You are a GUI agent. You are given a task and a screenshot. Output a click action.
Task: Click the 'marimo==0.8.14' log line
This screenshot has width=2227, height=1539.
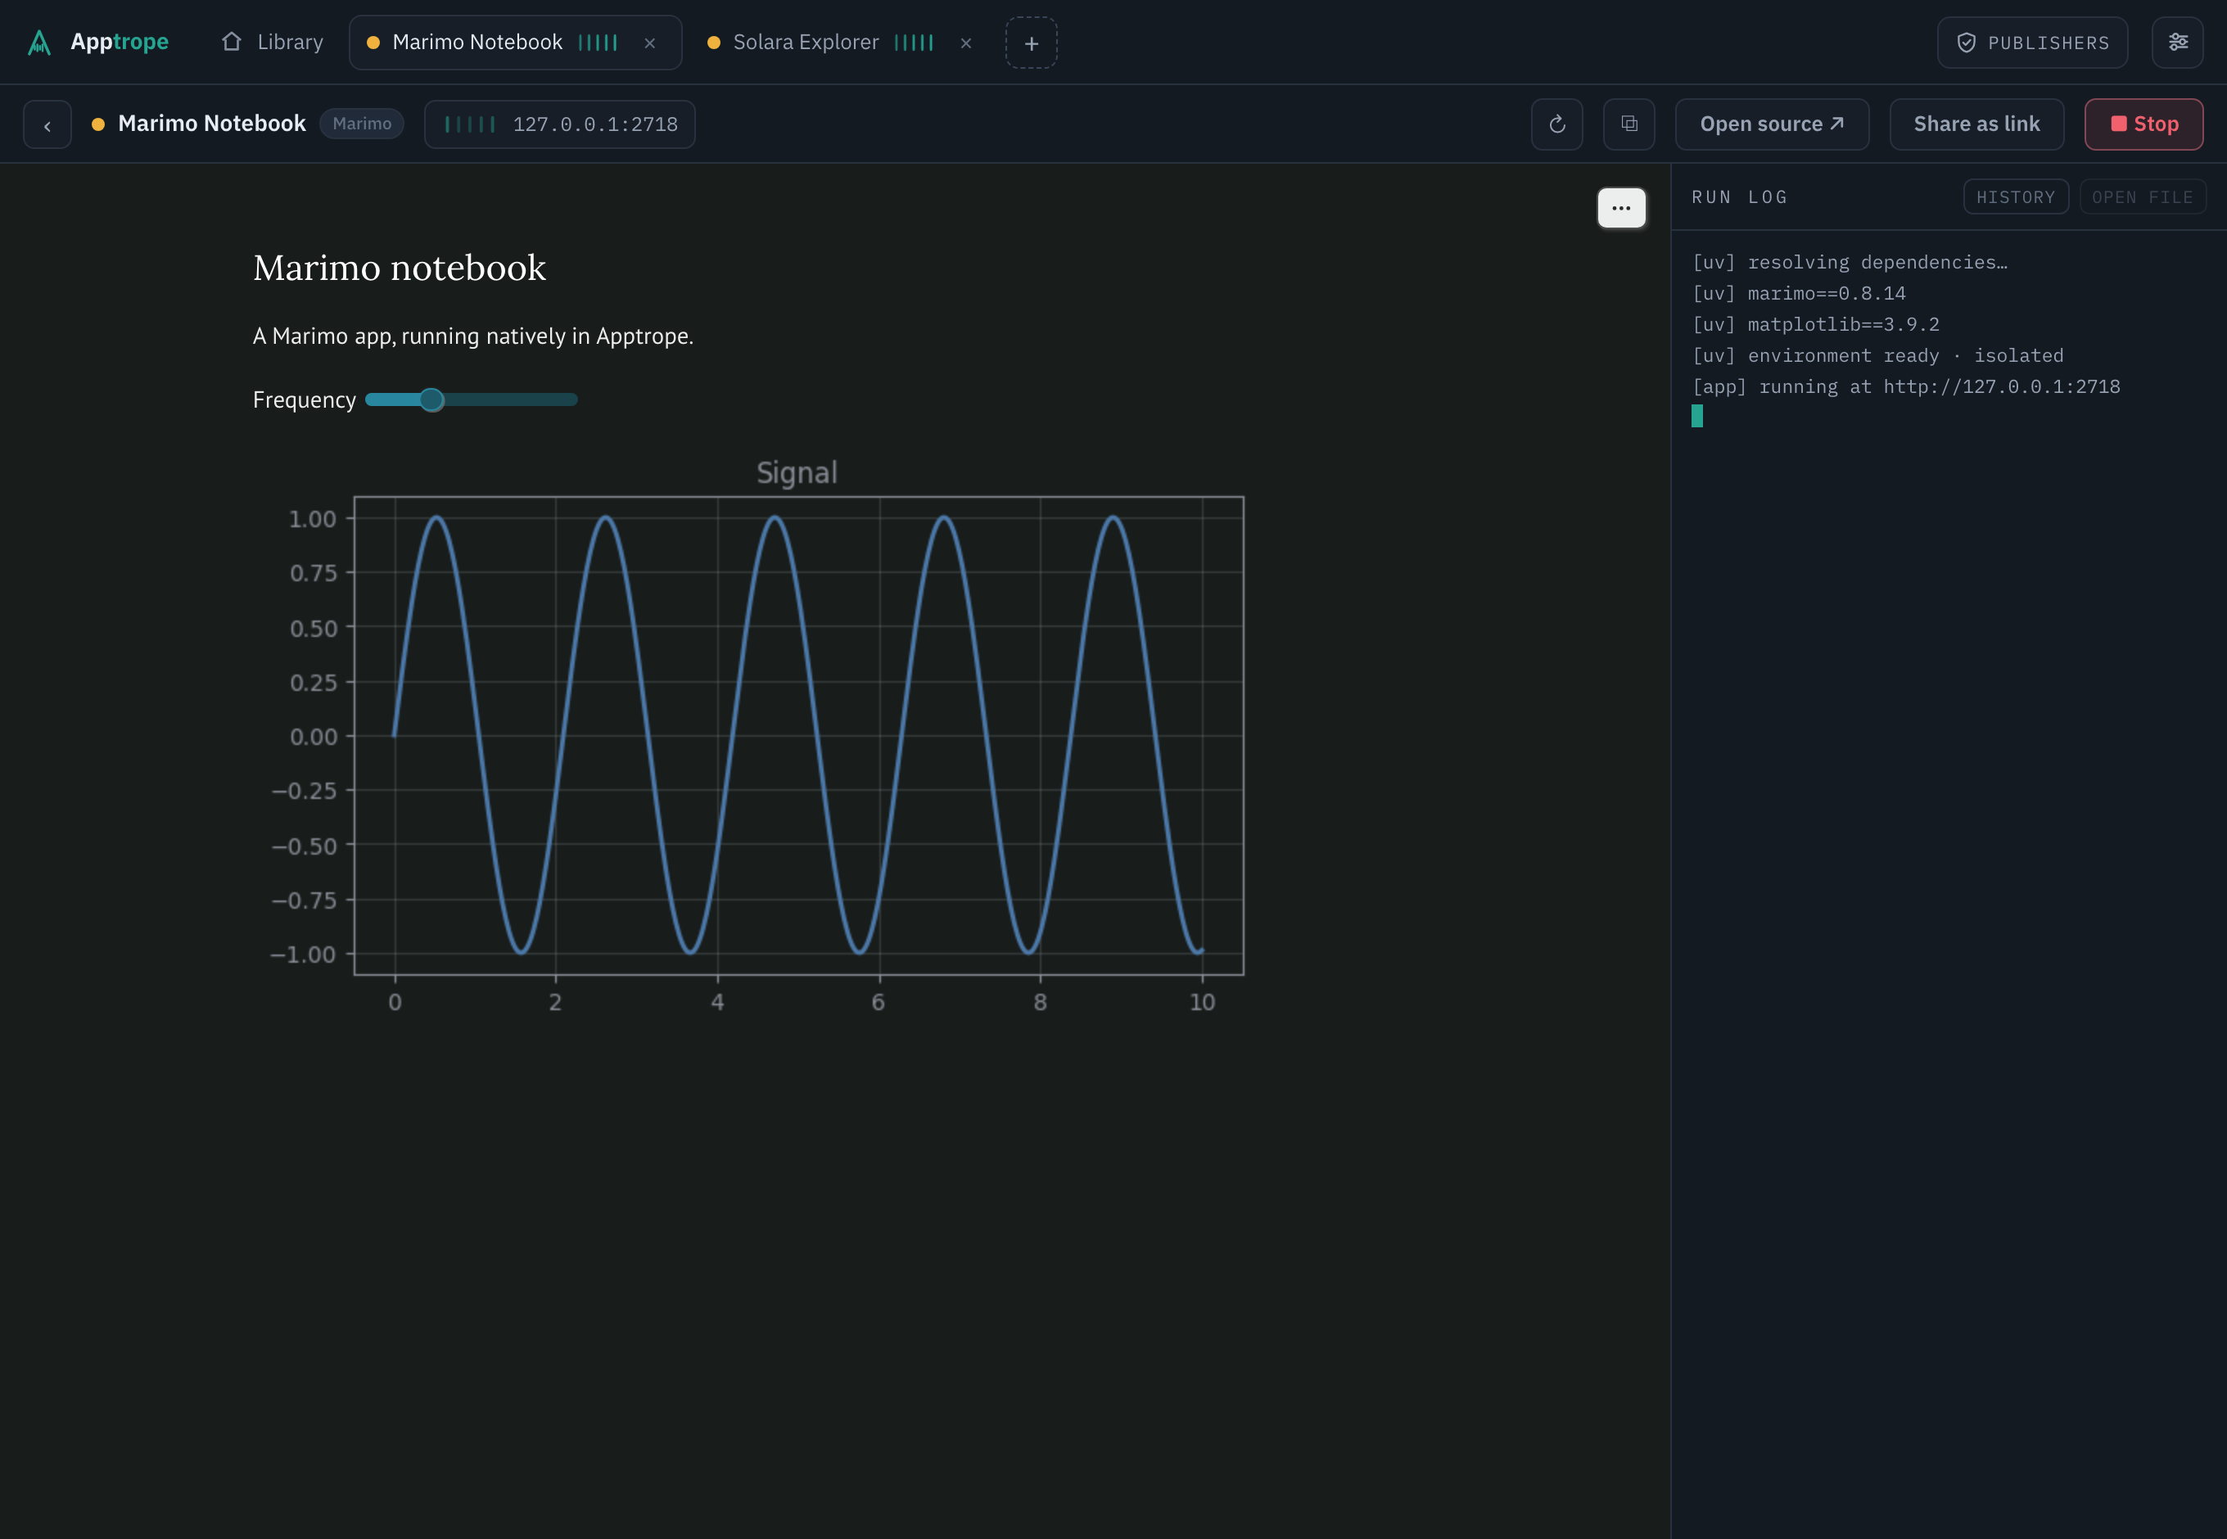coord(1799,293)
